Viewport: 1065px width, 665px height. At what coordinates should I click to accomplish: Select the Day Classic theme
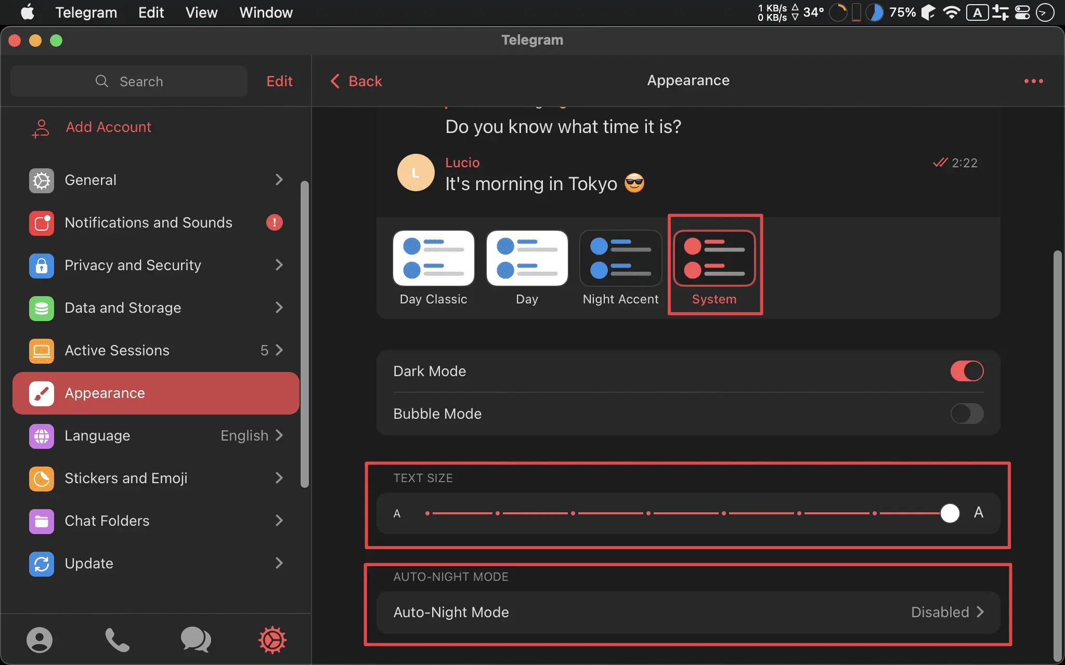(x=433, y=268)
